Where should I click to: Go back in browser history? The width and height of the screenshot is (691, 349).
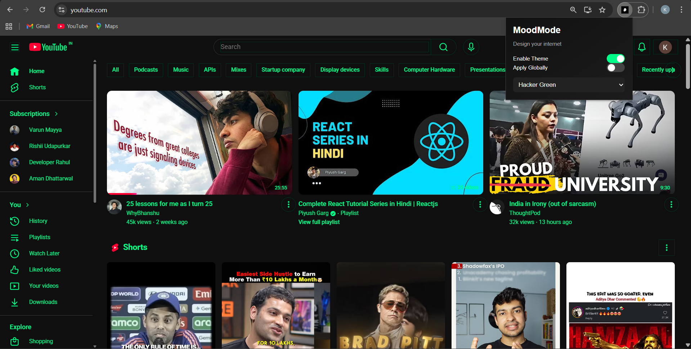10,10
